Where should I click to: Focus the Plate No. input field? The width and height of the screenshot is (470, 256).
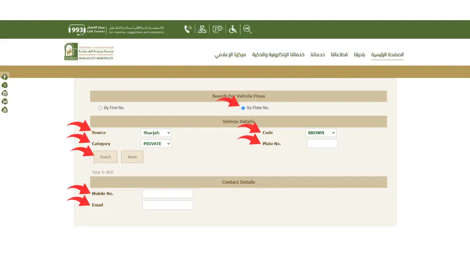322,144
